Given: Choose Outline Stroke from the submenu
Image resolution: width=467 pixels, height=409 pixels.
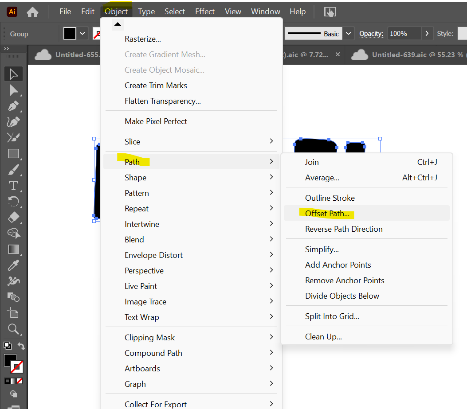Looking at the screenshot, I should 330,198.
